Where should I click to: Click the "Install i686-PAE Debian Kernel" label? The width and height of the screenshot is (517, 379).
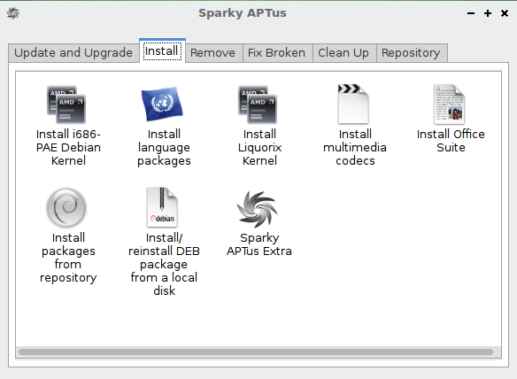point(68,148)
